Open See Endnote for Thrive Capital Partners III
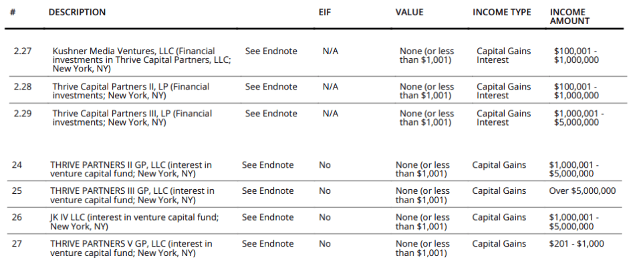 pos(271,114)
